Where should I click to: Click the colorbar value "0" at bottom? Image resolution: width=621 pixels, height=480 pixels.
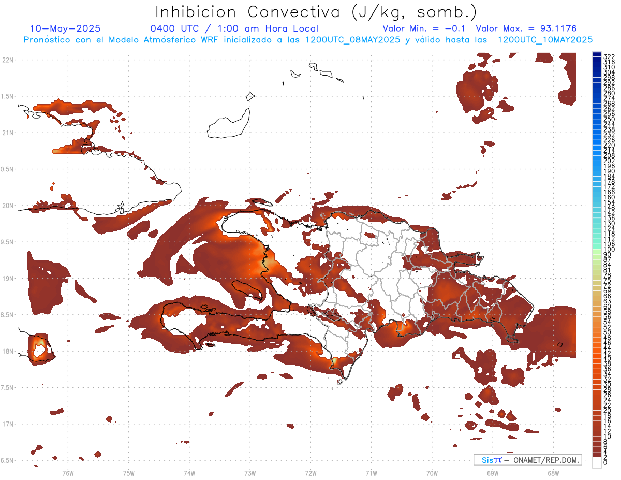click(x=605, y=462)
